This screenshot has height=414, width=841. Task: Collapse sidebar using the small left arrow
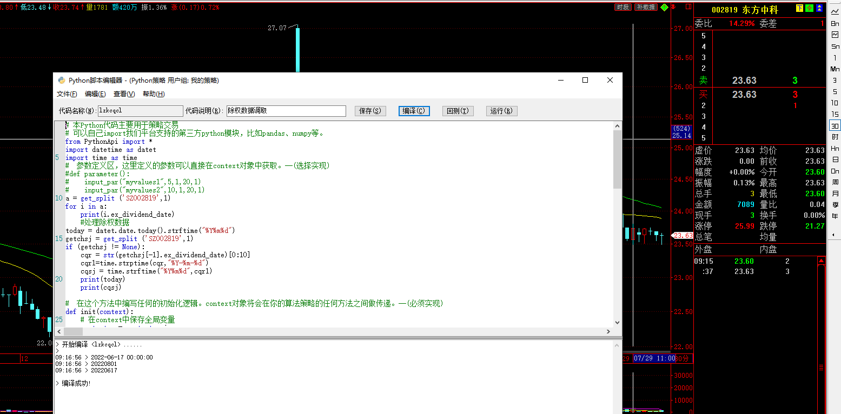tap(833, 235)
